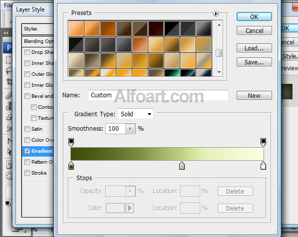298x237 pixels.
Task: Select the Path Selection arrow tool
Action: [9, 152]
